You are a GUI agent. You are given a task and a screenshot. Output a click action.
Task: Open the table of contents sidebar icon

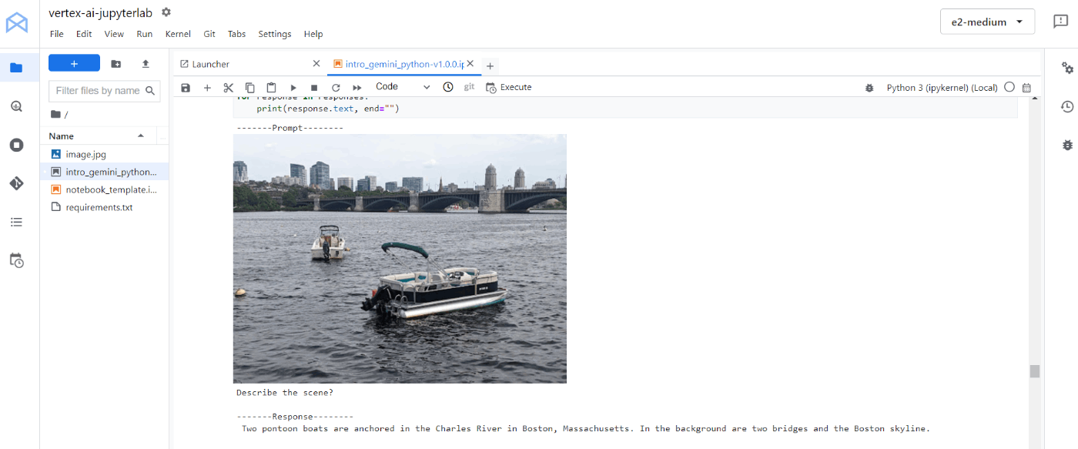click(16, 222)
